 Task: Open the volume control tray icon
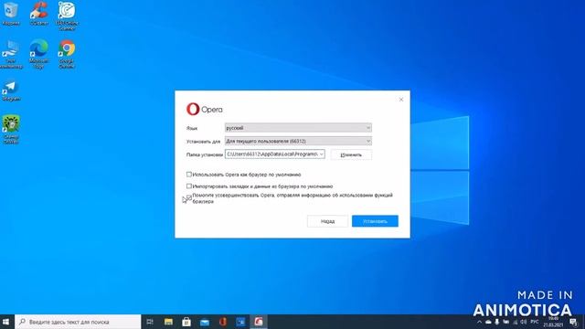pos(524,322)
